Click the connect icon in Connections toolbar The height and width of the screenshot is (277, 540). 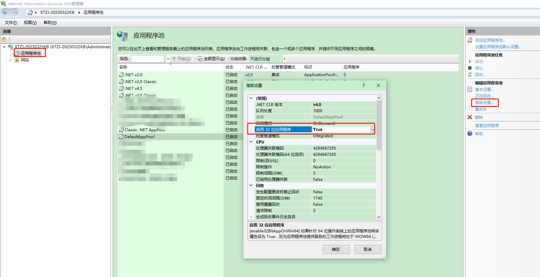(4, 39)
